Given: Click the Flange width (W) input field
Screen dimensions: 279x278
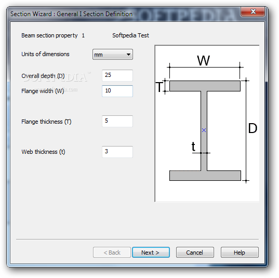Looking at the screenshot, I should coord(117,91).
